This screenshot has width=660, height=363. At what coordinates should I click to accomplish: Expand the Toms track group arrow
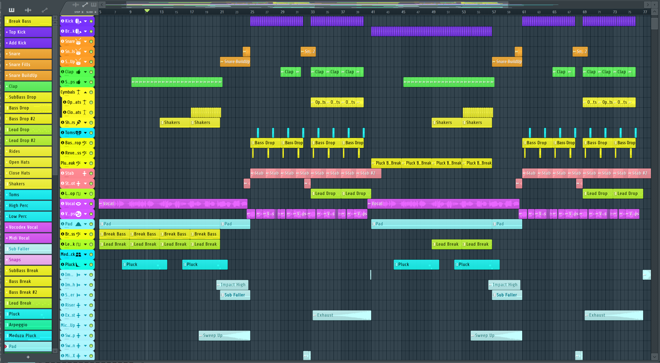[85, 133]
